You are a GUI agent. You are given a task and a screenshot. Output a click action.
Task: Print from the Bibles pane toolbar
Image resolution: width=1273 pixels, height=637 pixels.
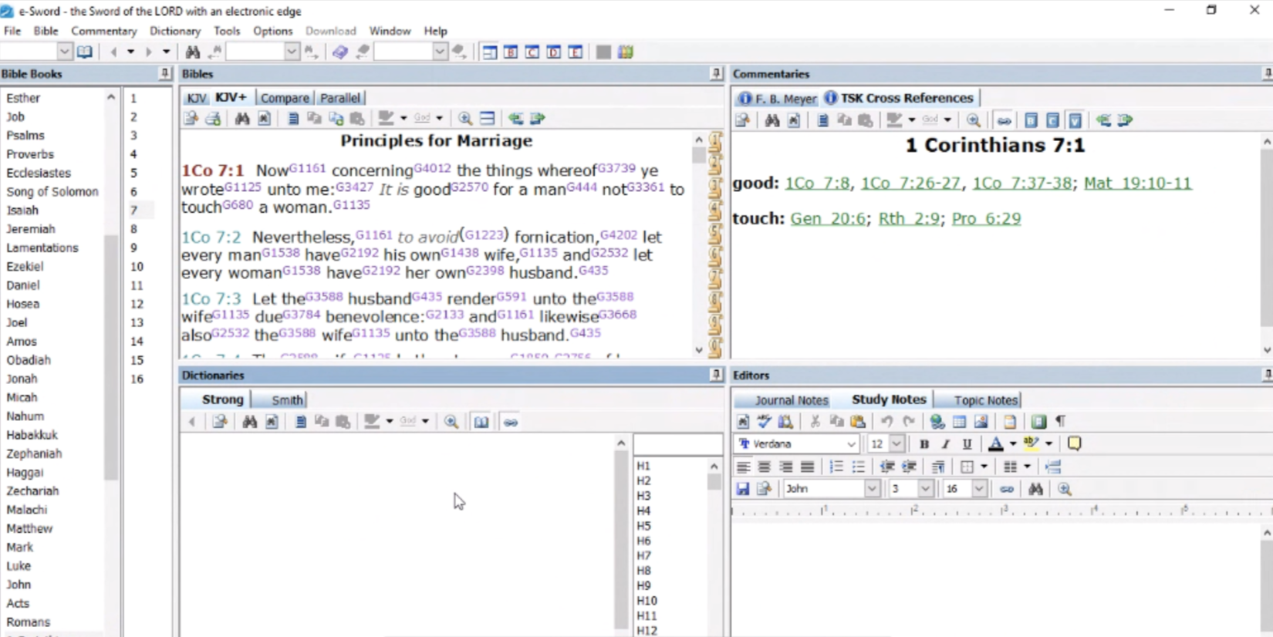click(214, 118)
